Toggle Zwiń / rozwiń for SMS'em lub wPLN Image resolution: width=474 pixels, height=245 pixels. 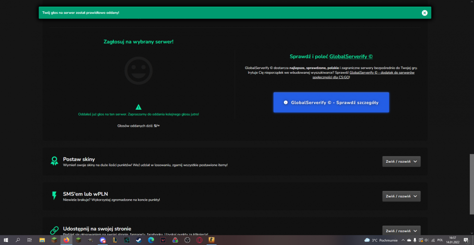pyautogui.click(x=401, y=196)
